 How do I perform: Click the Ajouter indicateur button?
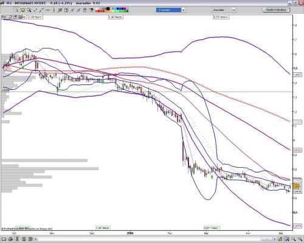276,10
